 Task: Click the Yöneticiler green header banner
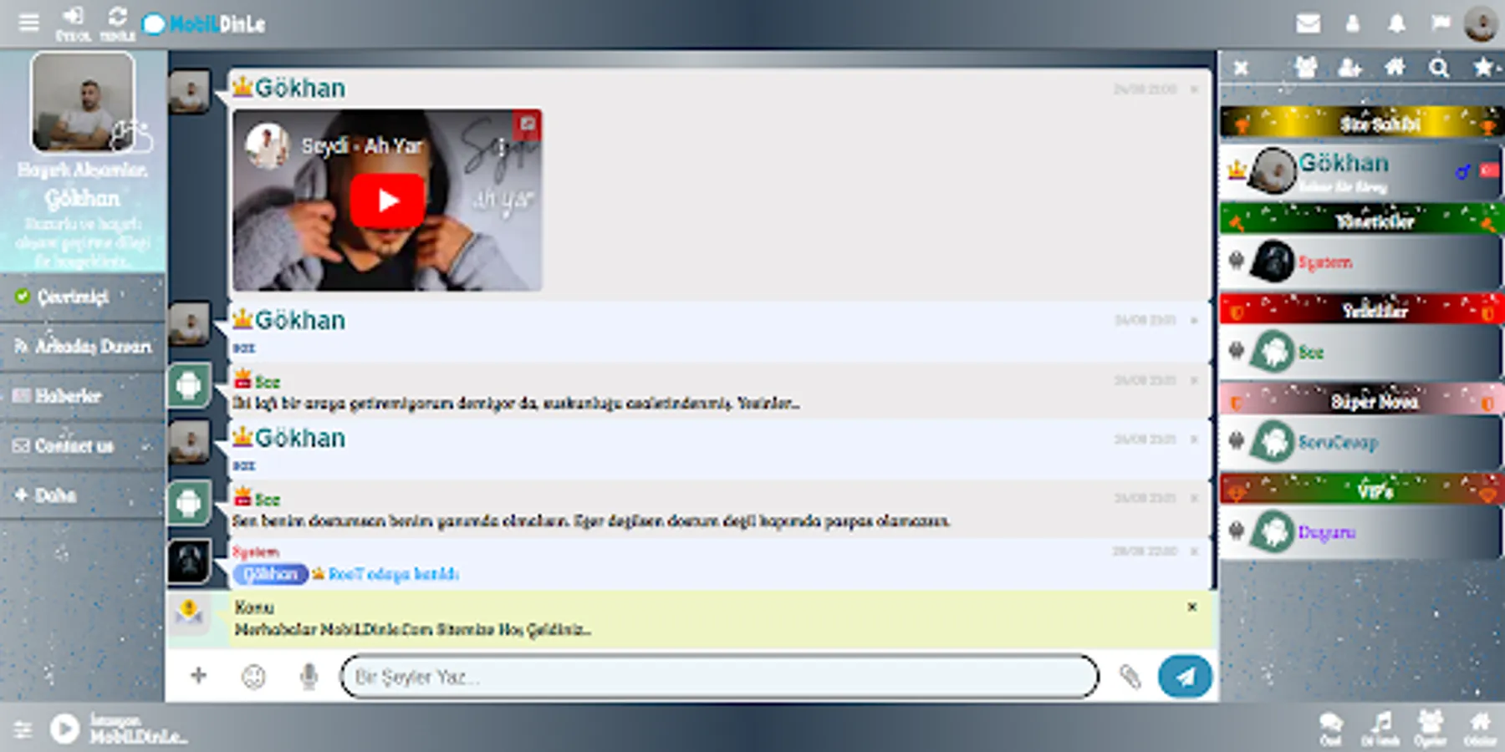1362,220
